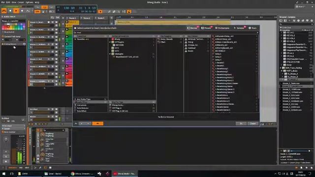
Task: Switch to the Multisamples tab in dialog
Action: [222, 28]
